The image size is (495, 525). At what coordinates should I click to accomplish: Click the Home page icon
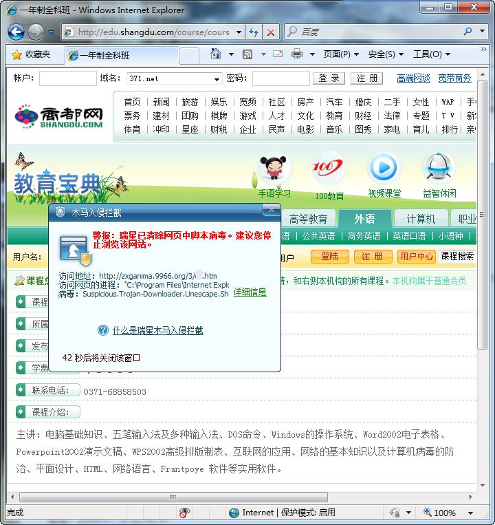click(x=216, y=54)
